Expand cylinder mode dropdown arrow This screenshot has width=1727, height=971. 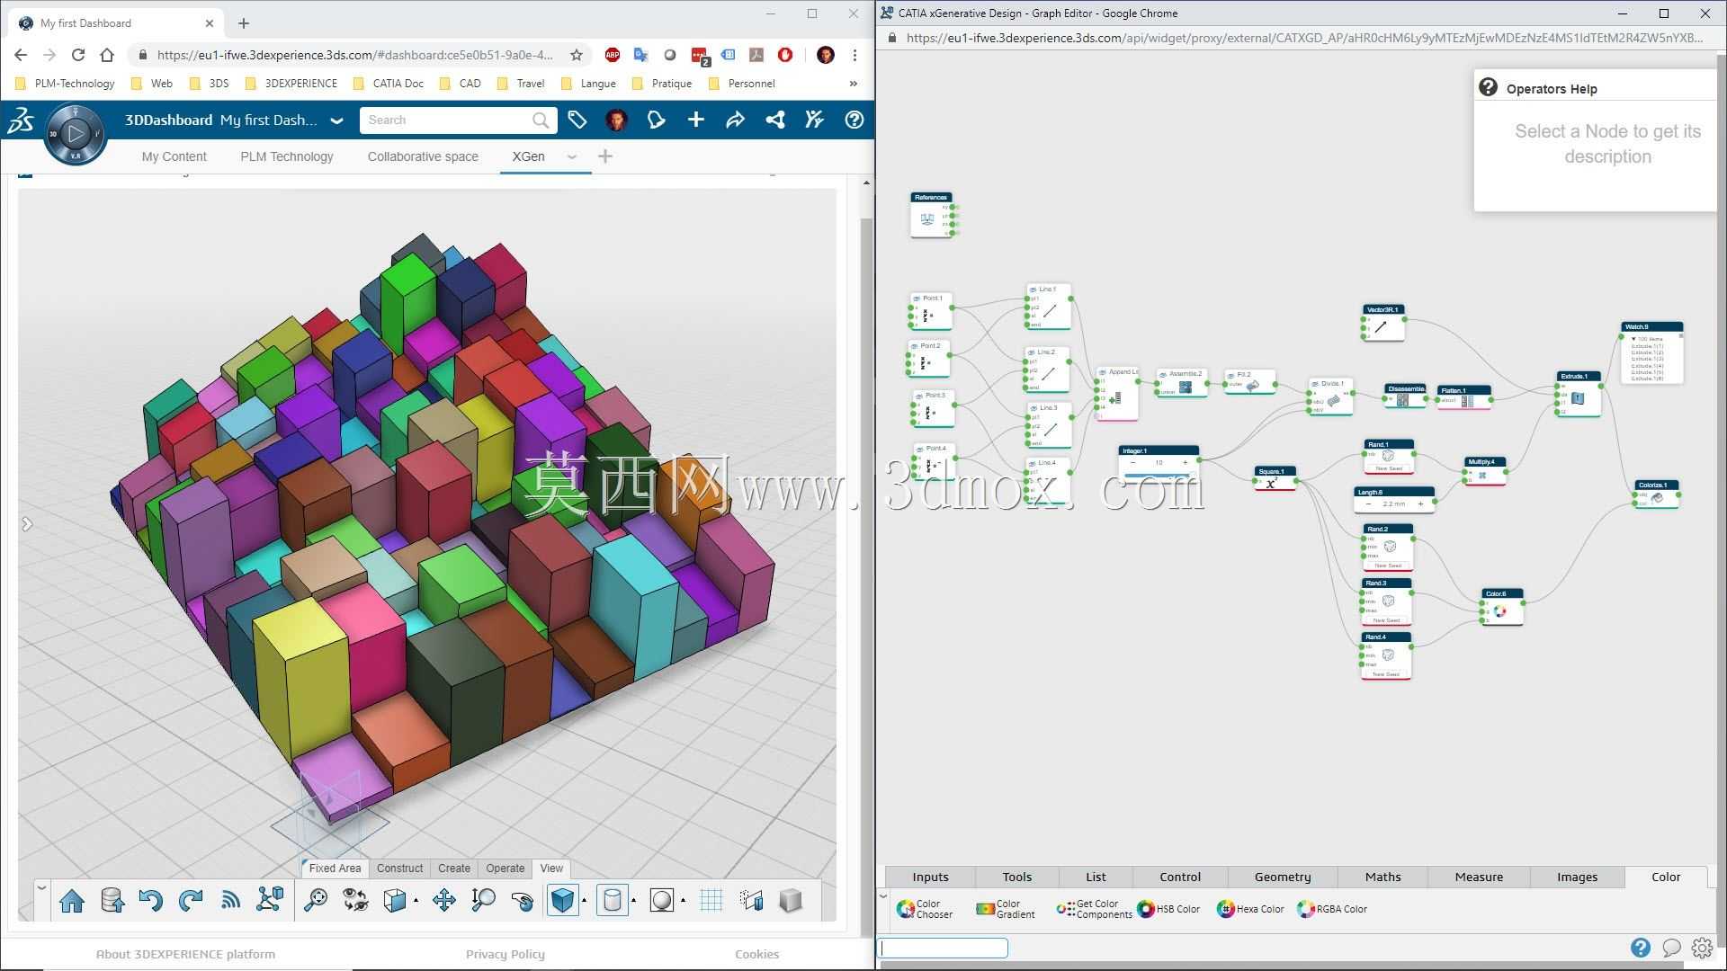pyautogui.click(x=634, y=901)
